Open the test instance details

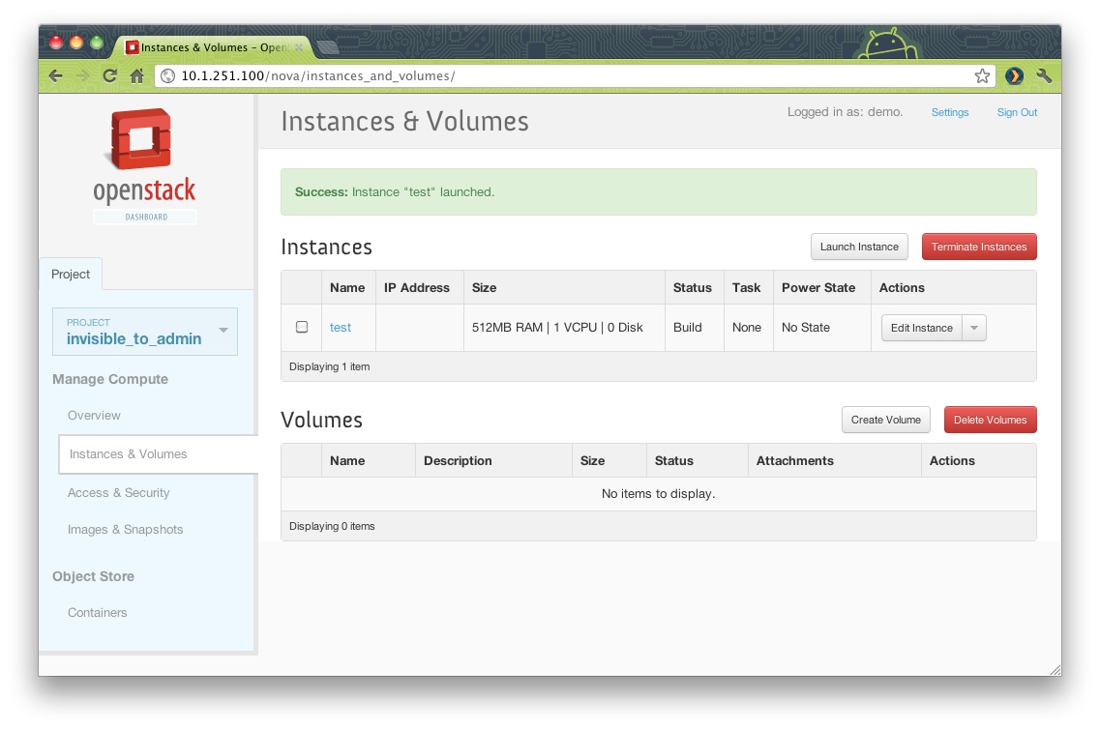[x=341, y=327]
